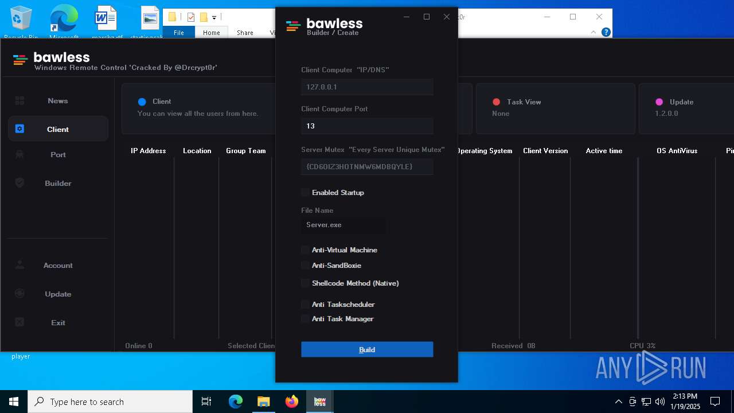Open the Builder sidebar section

(x=57, y=184)
